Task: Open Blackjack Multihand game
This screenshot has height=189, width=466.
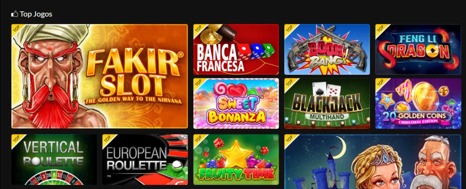Action: pyautogui.click(x=327, y=103)
